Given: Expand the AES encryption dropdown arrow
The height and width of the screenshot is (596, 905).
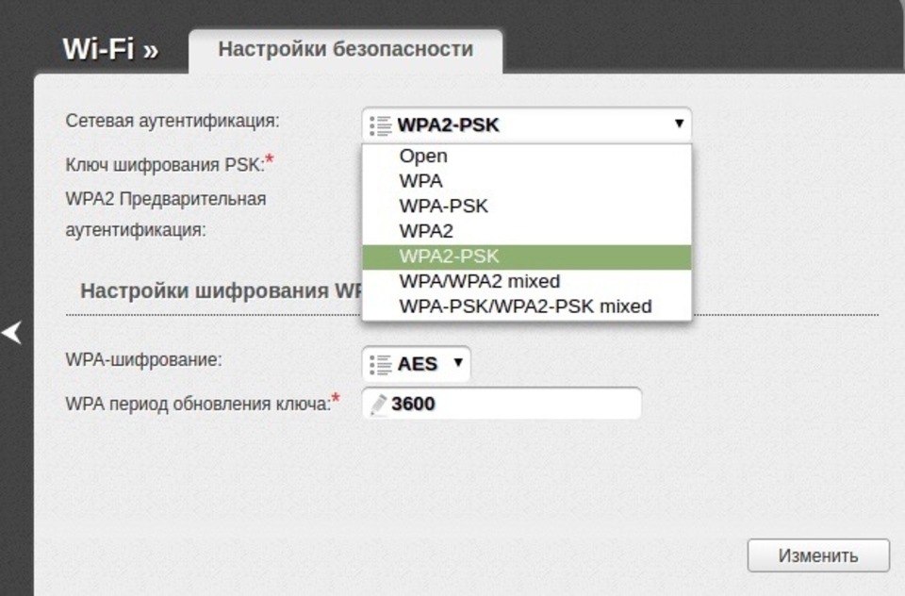Looking at the screenshot, I should pyautogui.click(x=458, y=362).
